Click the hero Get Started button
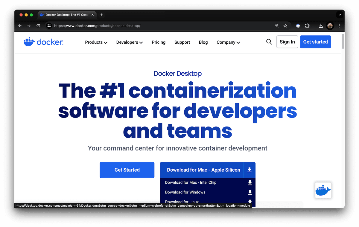Screen dimensions: 359x227 point(127,170)
